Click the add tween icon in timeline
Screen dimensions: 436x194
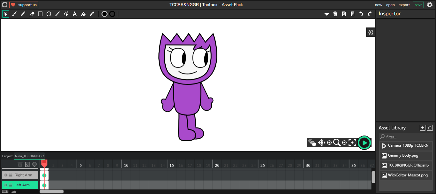click(x=27, y=164)
